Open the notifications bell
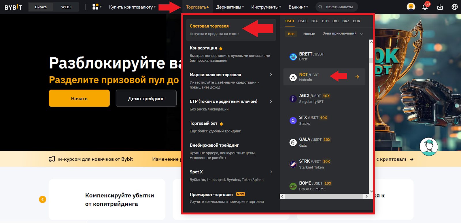461x223 pixels. pos(425,7)
